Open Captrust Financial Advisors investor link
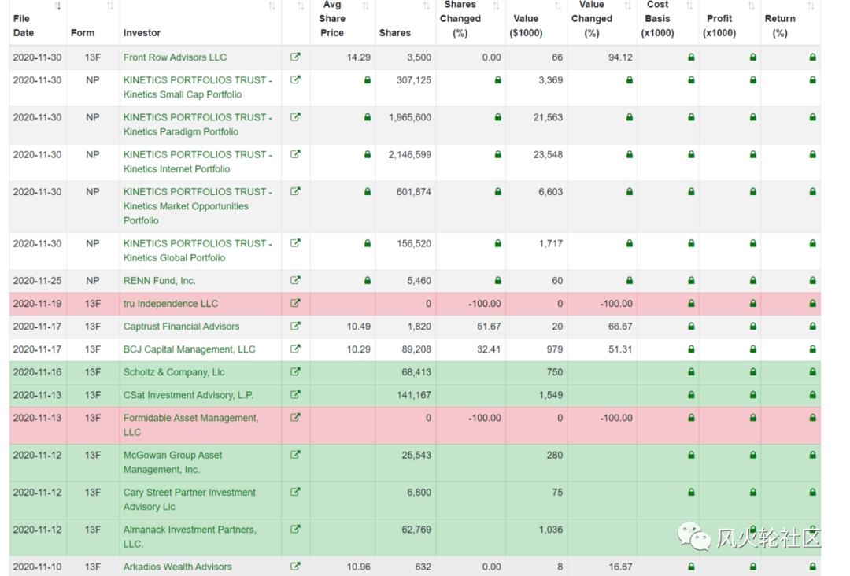 (x=181, y=327)
